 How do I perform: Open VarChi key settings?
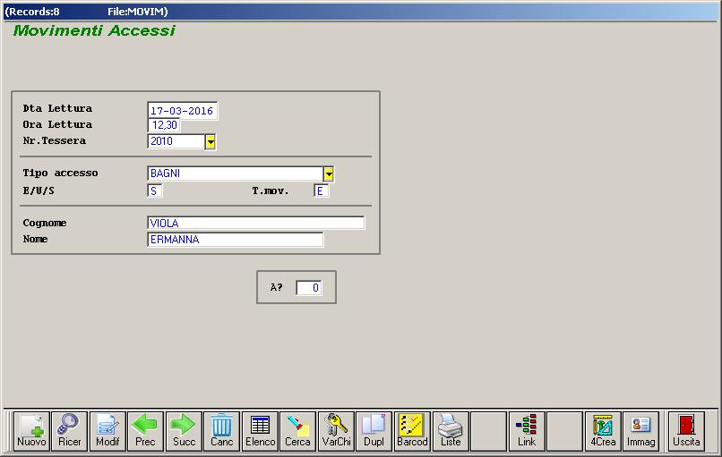(336, 431)
